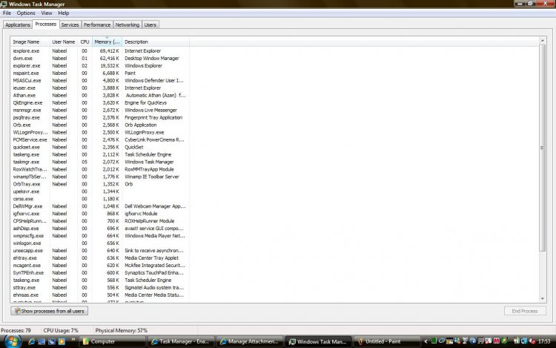Select the sttray.exe process
Screen dimensions: 556x348
click(99, 288)
